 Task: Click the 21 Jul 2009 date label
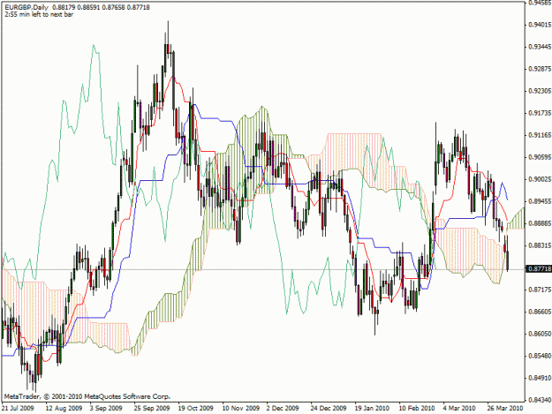point(18,409)
